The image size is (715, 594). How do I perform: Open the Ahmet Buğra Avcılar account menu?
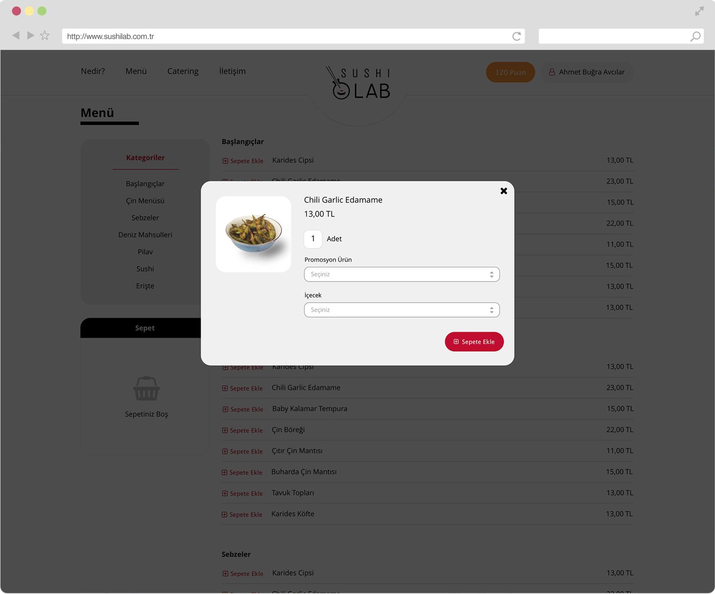pyautogui.click(x=587, y=72)
